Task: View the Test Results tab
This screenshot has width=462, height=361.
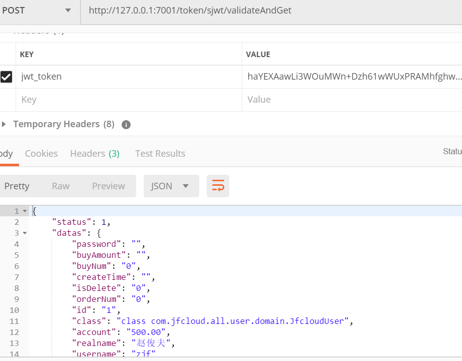Action: (160, 153)
